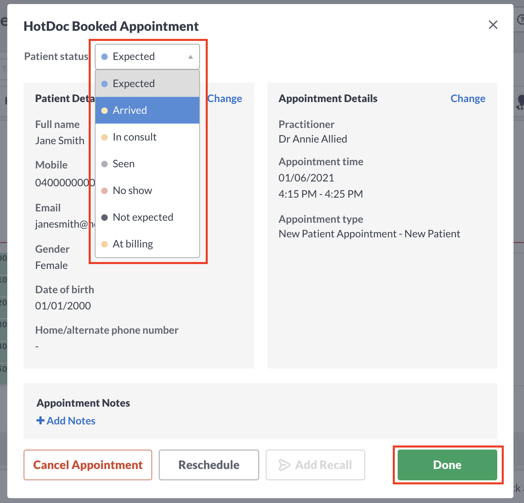Select Seen from the status list

pyautogui.click(x=124, y=164)
